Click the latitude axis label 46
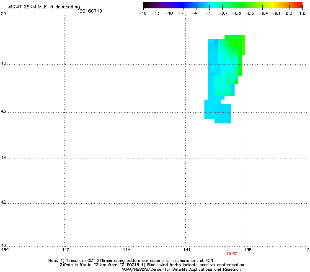This screenshot has width=310, height=272. [3, 111]
